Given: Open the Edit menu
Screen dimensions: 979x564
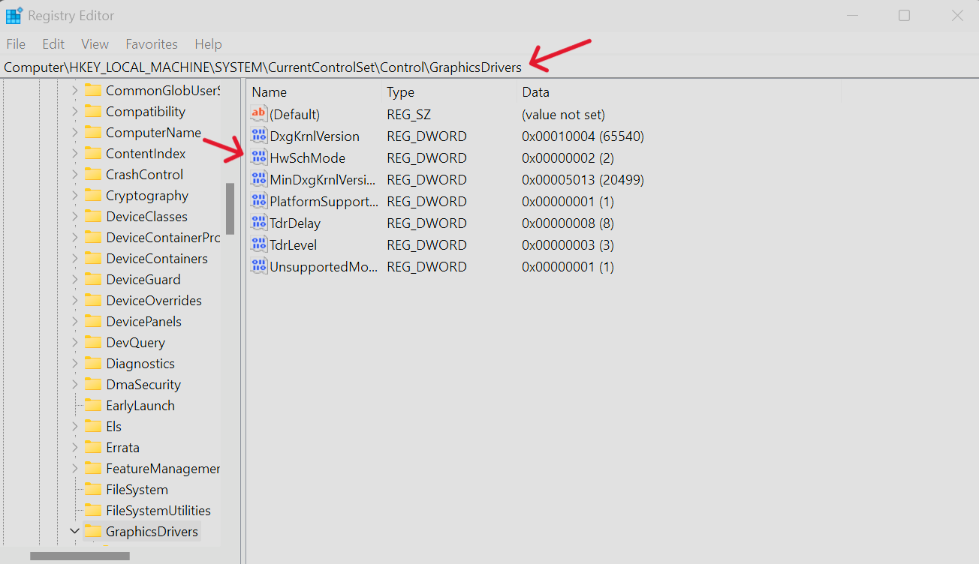Looking at the screenshot, I should point(53,44).
